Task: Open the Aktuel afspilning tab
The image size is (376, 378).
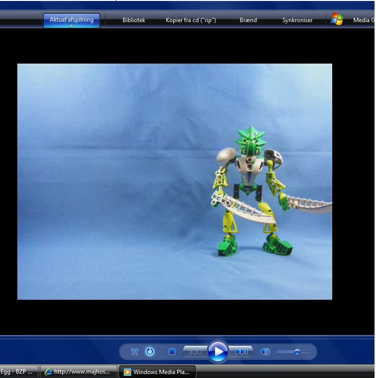Action: (x=71, y=20)
